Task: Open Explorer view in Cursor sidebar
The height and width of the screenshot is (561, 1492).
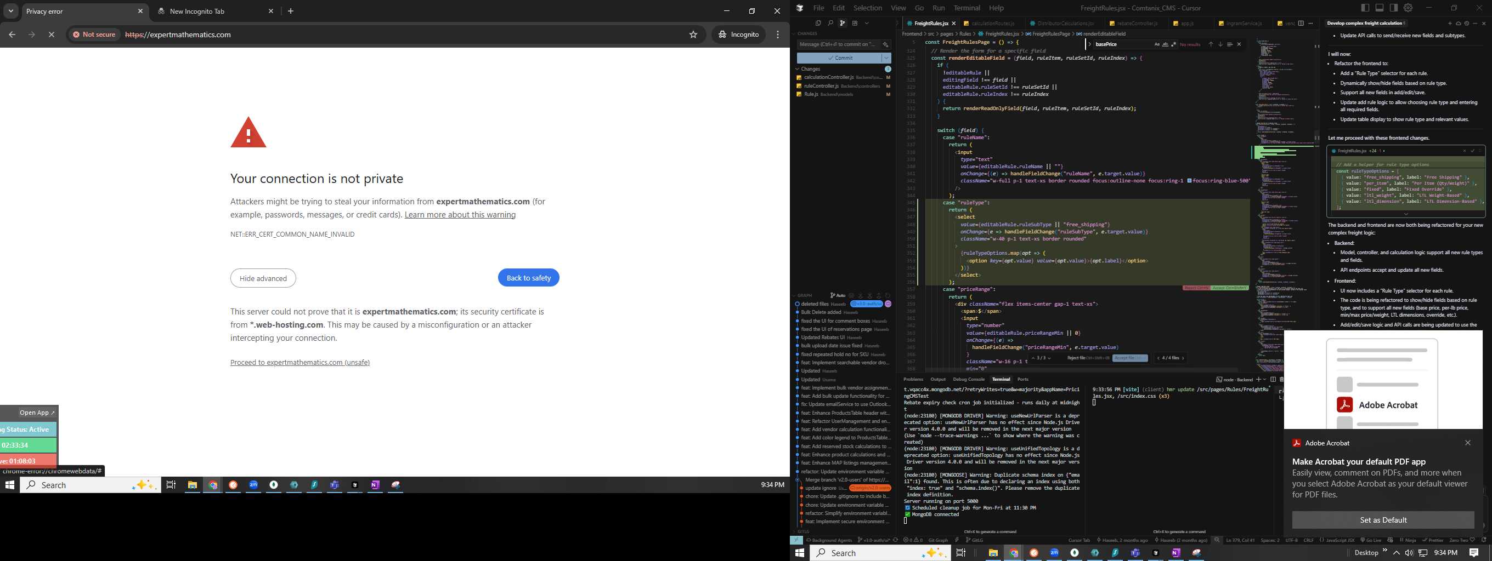Action: 818,23
